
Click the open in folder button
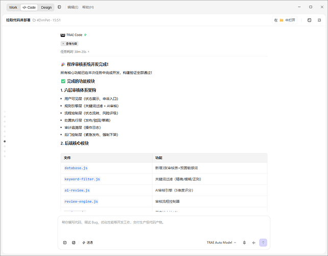coord(285,20)
